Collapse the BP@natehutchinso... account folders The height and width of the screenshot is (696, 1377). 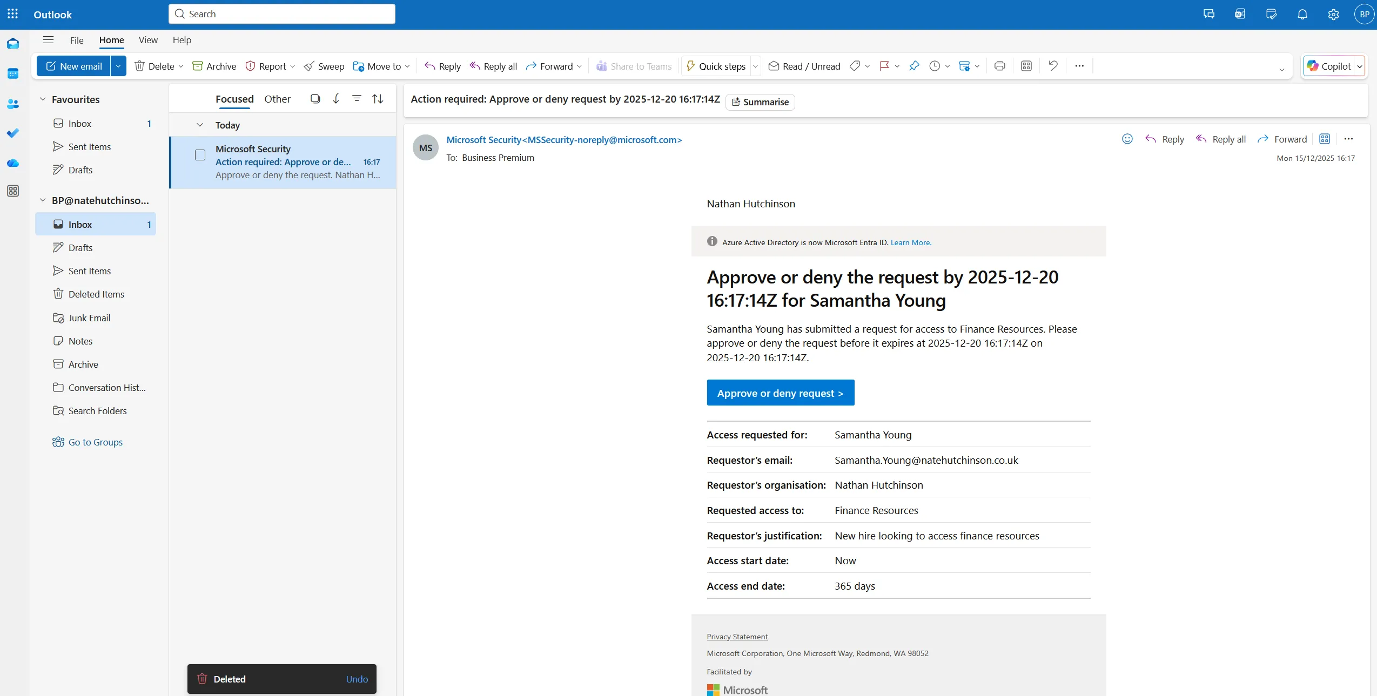click(x=43, y=200)
